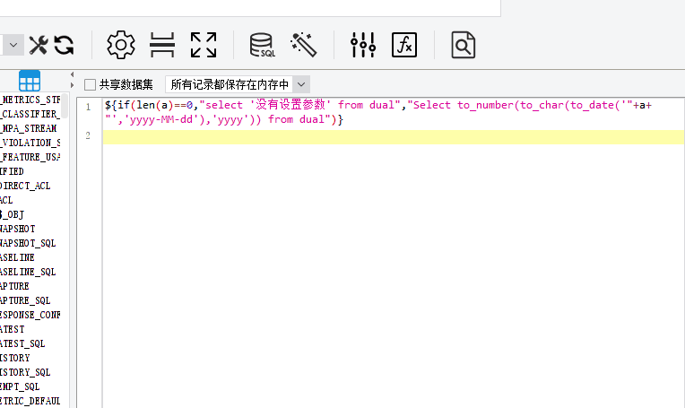
Task: Click the horizontal split bars icon
Action: pos(162,45)
